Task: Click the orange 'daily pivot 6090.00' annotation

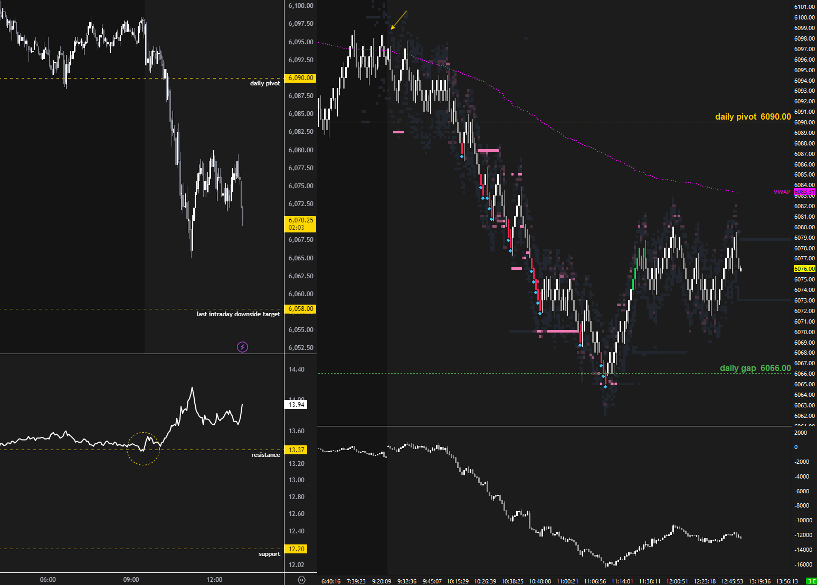Action: click(753, 116)
